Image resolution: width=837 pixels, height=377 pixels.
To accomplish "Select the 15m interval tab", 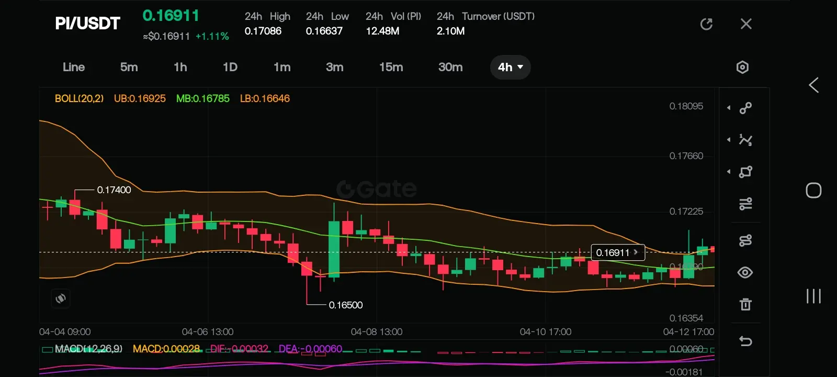I will pos(391,67).
